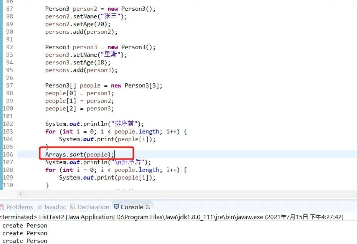Click the first 'create Person' console output line
This screenshot has width=357, height=244.
(25, 225)
